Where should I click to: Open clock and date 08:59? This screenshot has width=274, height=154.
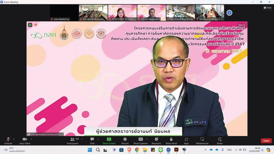[255, 150]
